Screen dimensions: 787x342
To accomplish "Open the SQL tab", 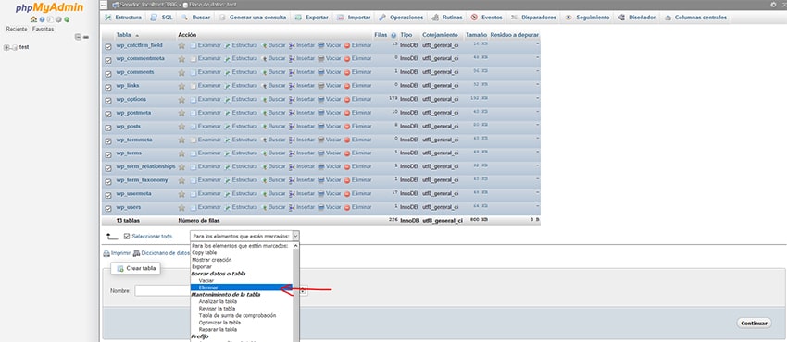I will 162,18.
